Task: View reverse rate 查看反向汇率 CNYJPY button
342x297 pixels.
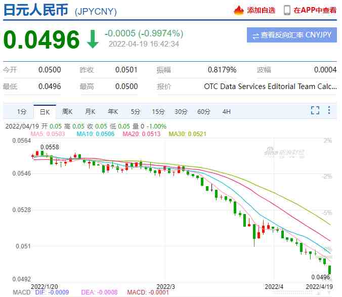Action: [x=292, y=35]
